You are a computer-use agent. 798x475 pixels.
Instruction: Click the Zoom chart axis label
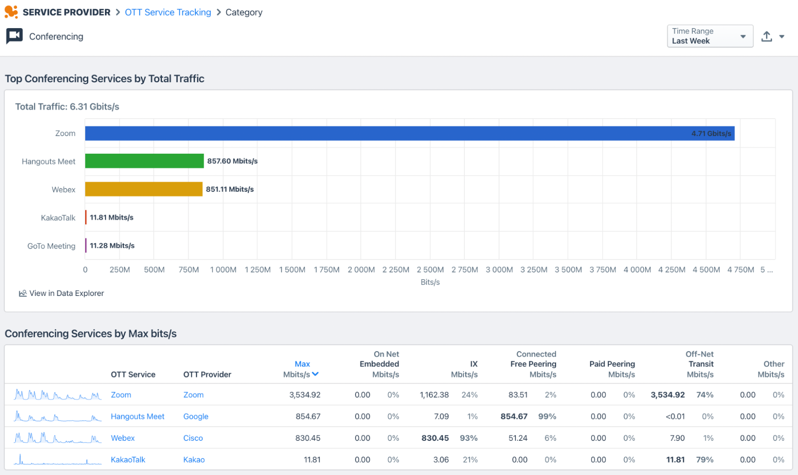[65, 133]
